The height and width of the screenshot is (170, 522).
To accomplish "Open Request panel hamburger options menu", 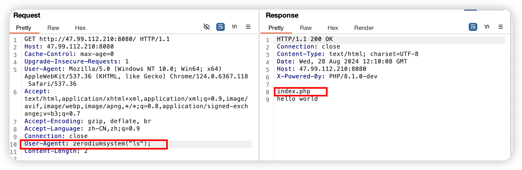I will click(248, 27).
